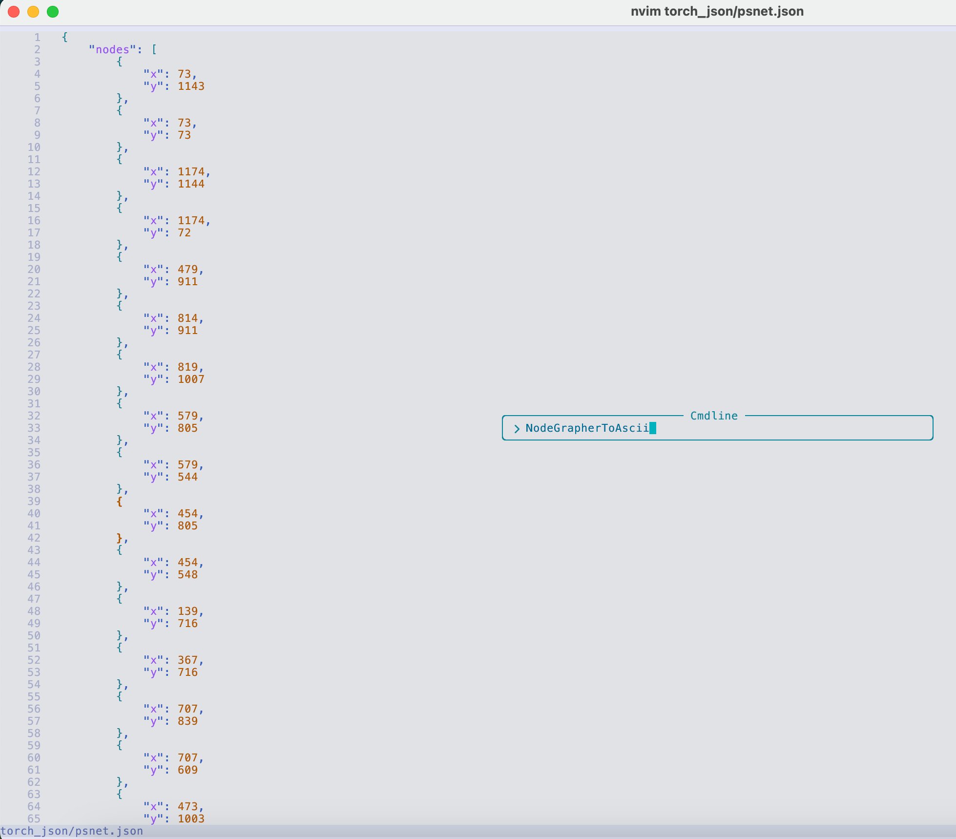
Task: Click the Cmdline input field text
Action: 587,428
